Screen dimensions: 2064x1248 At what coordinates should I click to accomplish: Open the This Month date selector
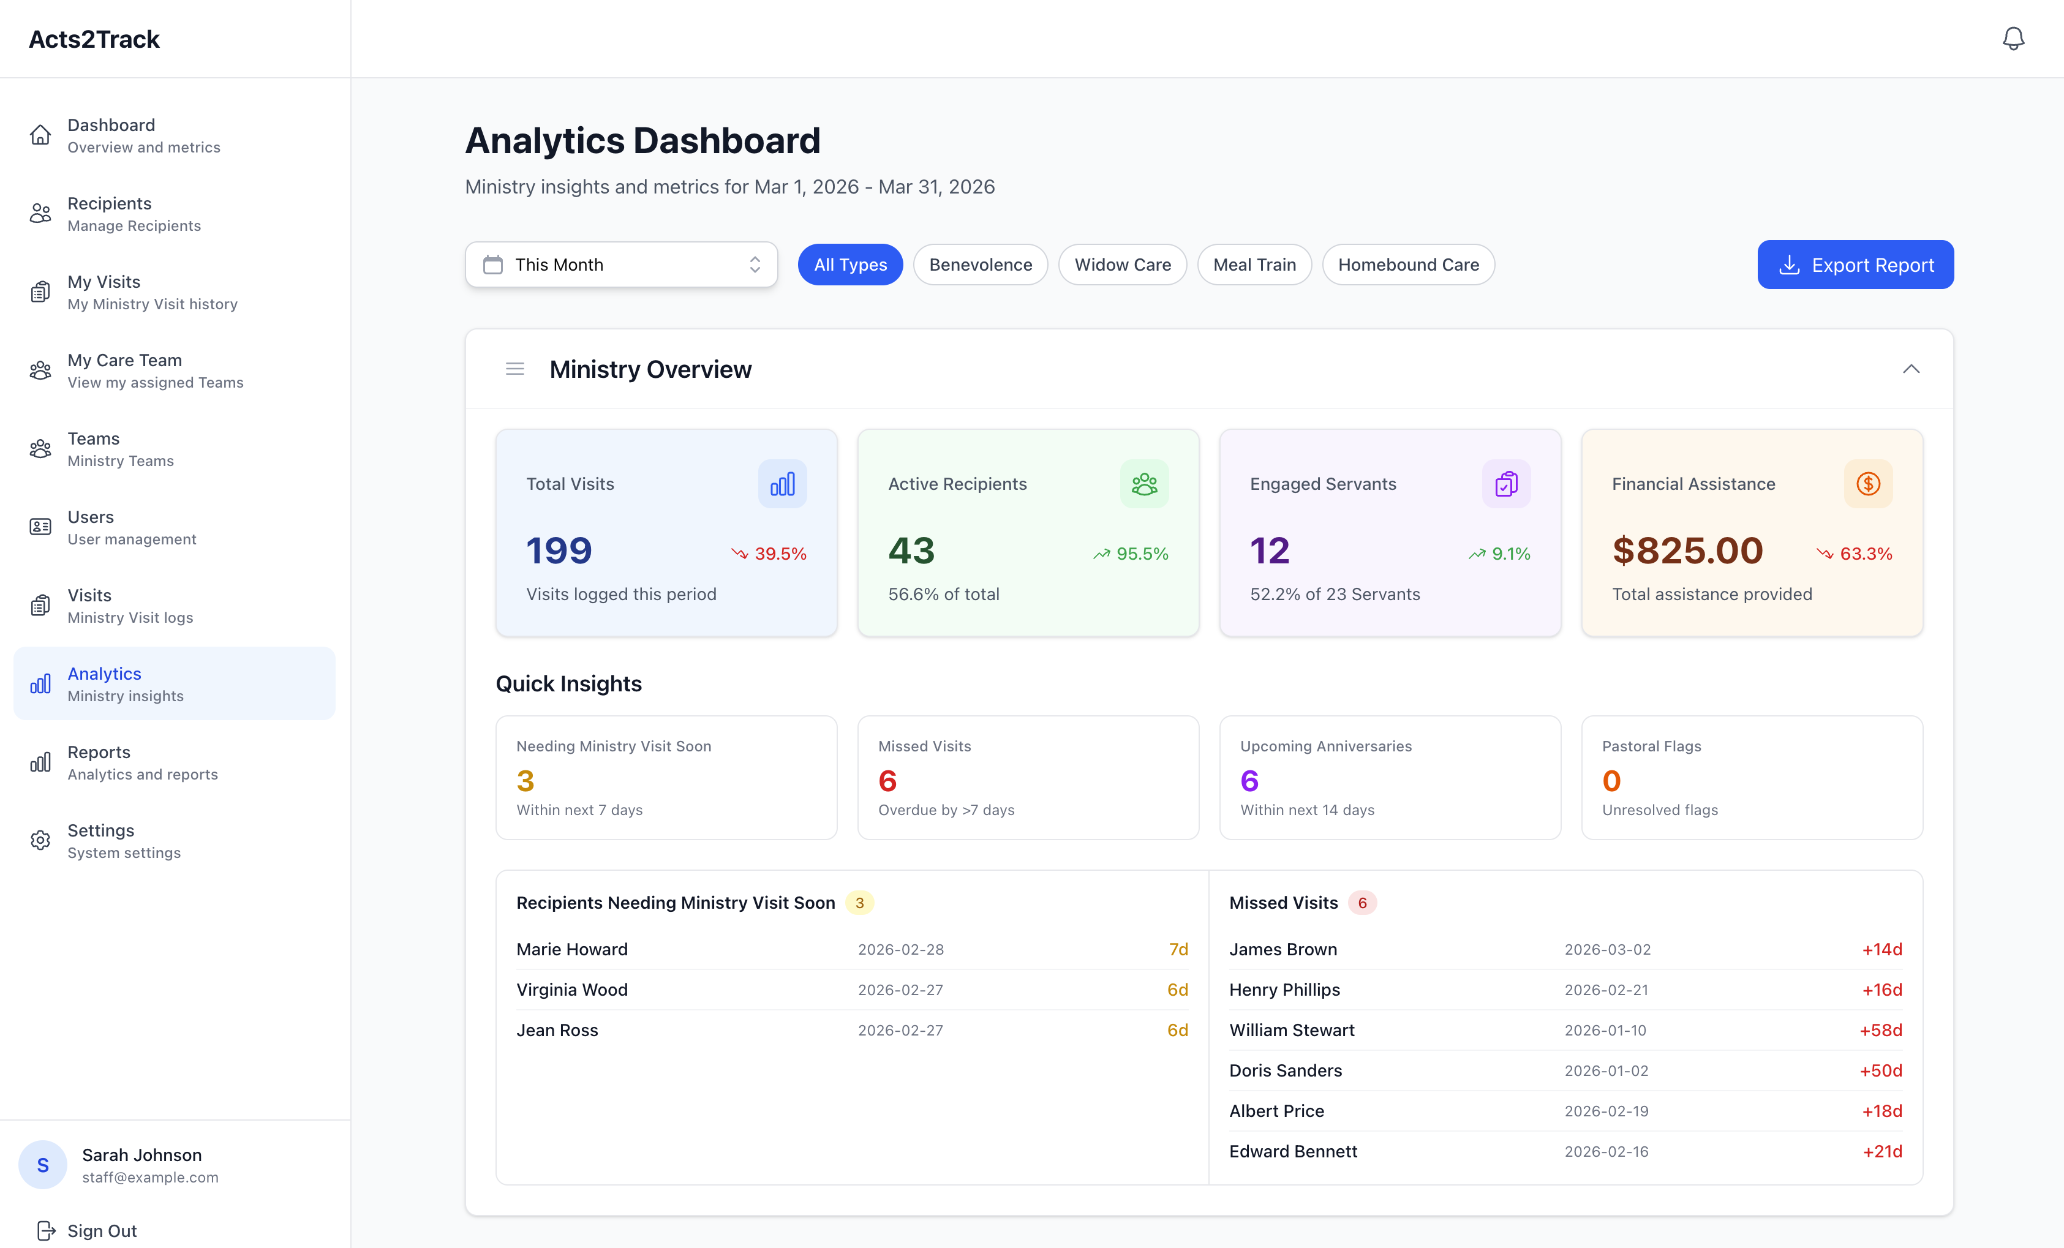pos(620,264)
